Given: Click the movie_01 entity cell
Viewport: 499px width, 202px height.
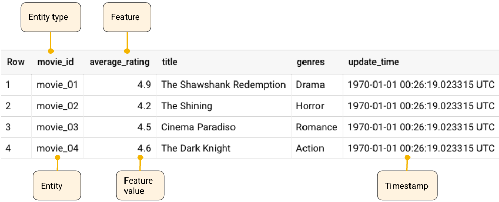Looking at the screenshot, I should pos(57,85).
